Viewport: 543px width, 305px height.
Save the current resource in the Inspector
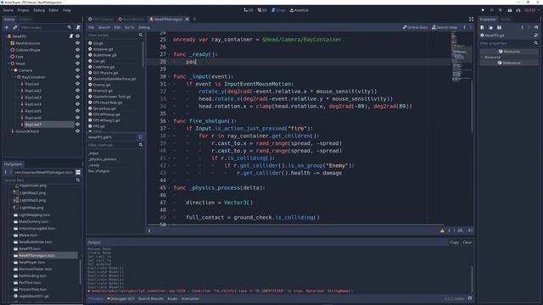[499, 27]
